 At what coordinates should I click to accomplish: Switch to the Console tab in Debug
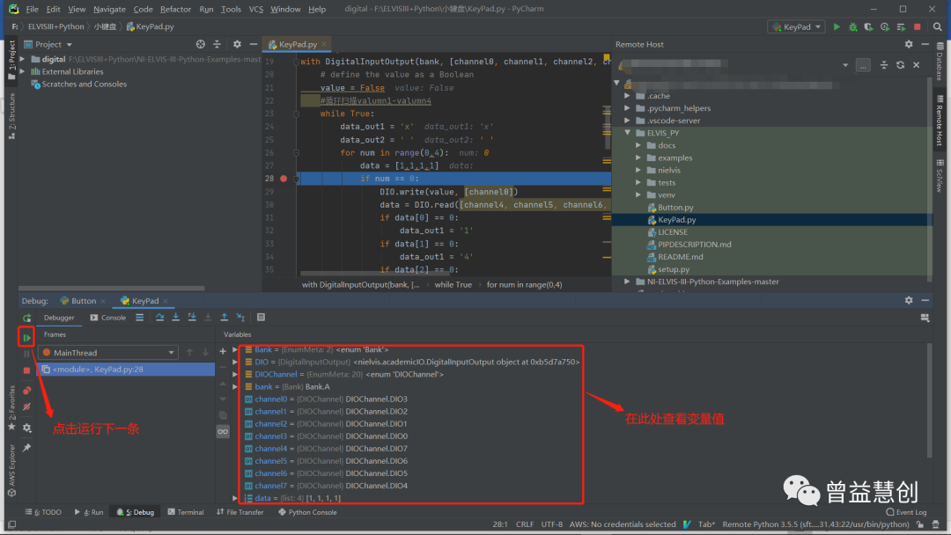[x=108, y=318]
